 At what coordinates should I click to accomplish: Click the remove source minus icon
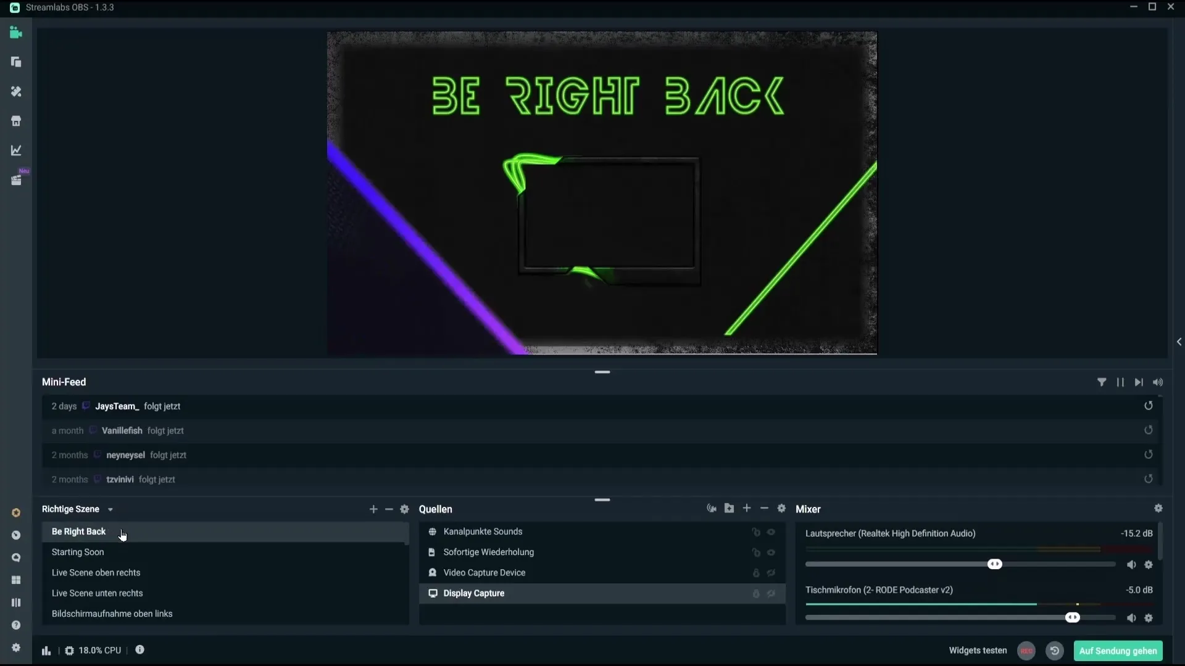click(x=763, y=509)
